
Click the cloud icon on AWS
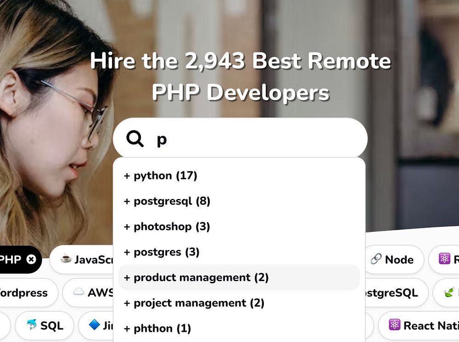[x=78, y=292]
